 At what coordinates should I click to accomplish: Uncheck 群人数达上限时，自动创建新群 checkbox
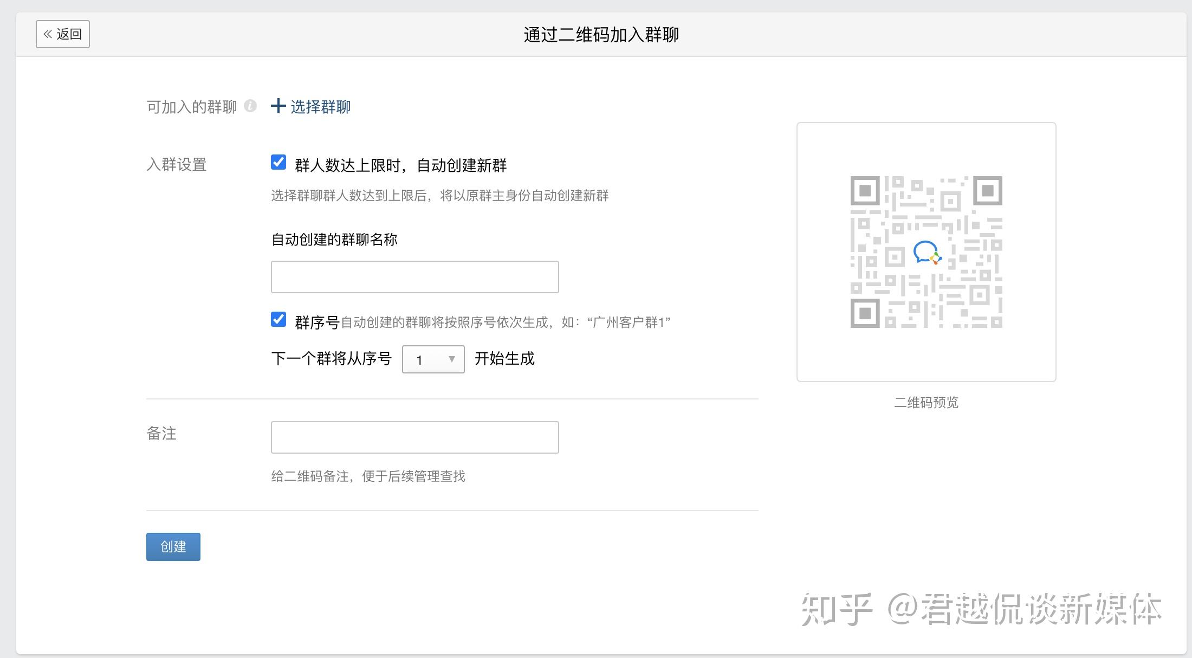point(278,162)
